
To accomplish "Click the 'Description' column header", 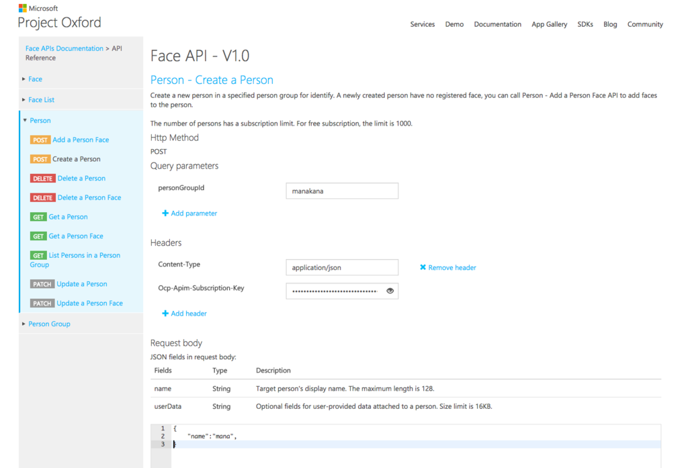I will [273, 371].
